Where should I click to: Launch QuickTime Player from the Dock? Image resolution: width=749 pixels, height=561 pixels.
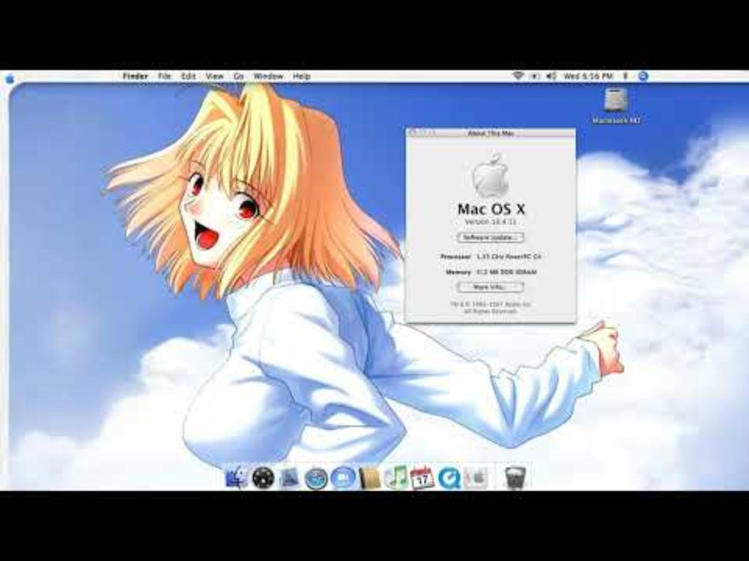449,478
